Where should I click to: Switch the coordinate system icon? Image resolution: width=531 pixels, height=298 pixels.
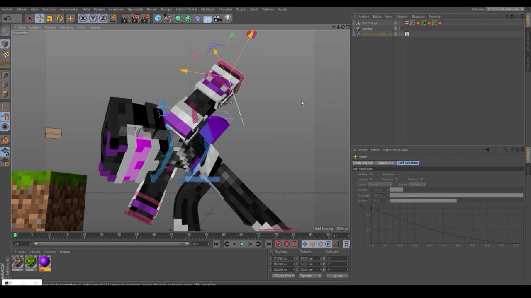(x=113, y=18)
